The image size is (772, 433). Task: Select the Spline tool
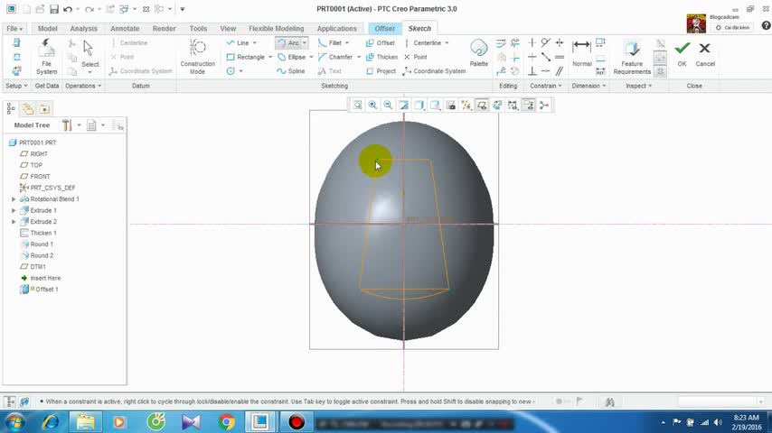tap(291, 71)
